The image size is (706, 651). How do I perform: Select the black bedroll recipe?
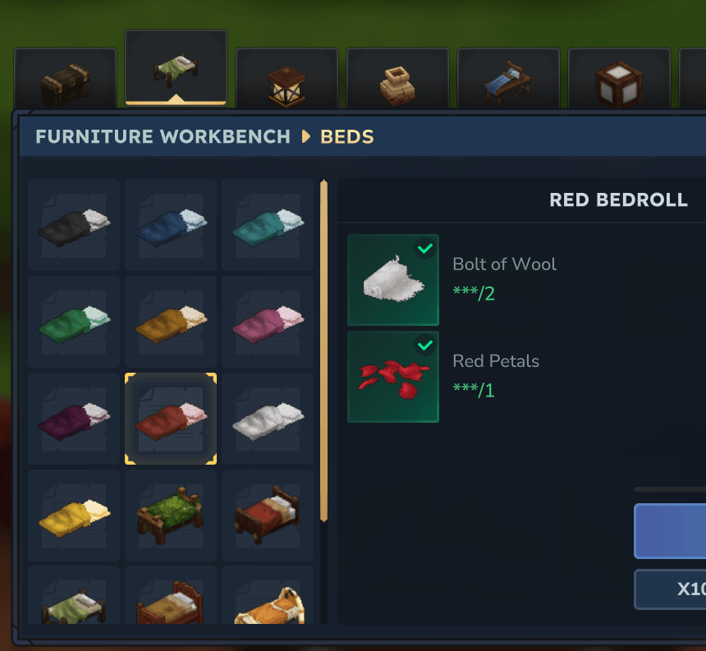tap(74, 225)
